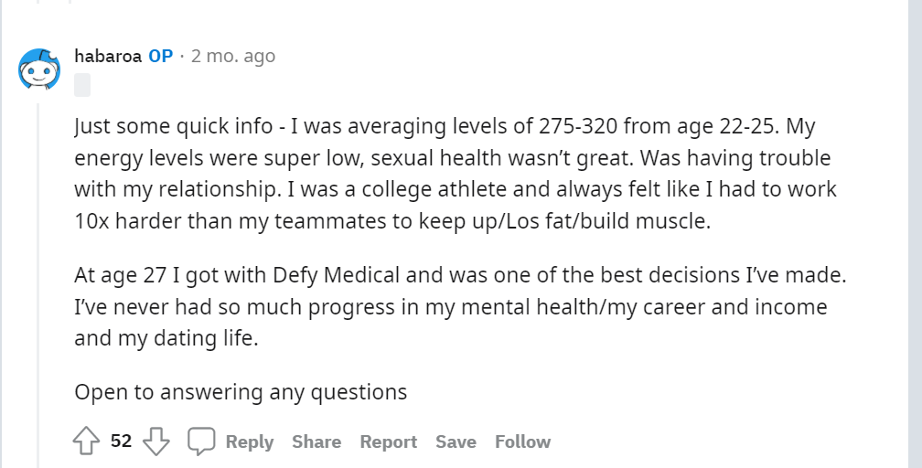Downvote the comment with the down arrow

click(155, 441)
